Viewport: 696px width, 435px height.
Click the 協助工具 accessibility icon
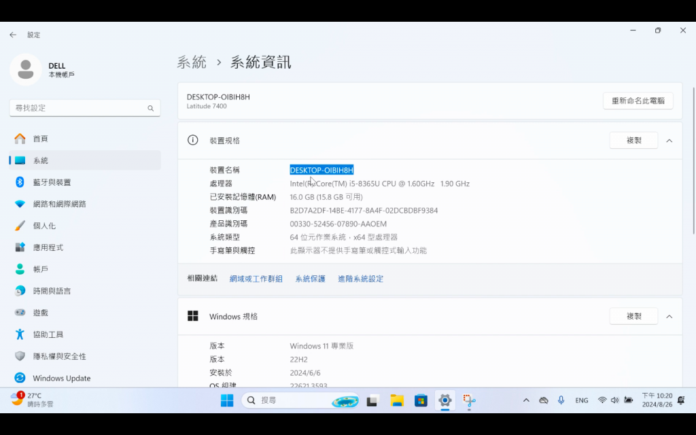tap(20, 334)
